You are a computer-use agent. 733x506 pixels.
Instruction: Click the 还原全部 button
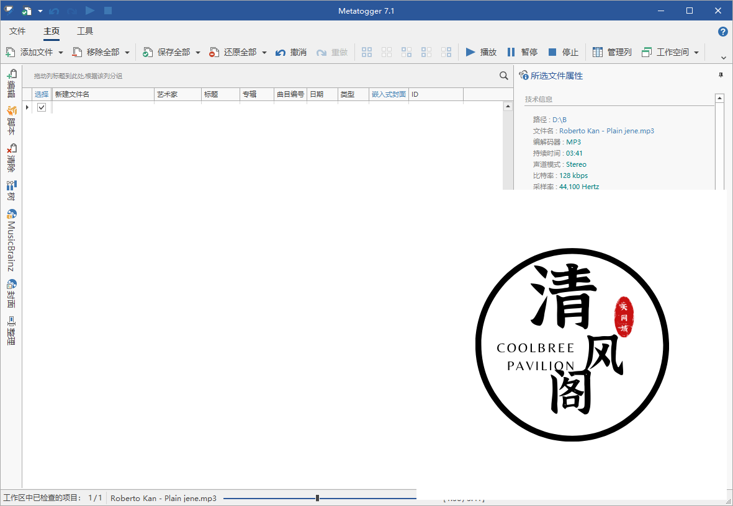(233, 52)
